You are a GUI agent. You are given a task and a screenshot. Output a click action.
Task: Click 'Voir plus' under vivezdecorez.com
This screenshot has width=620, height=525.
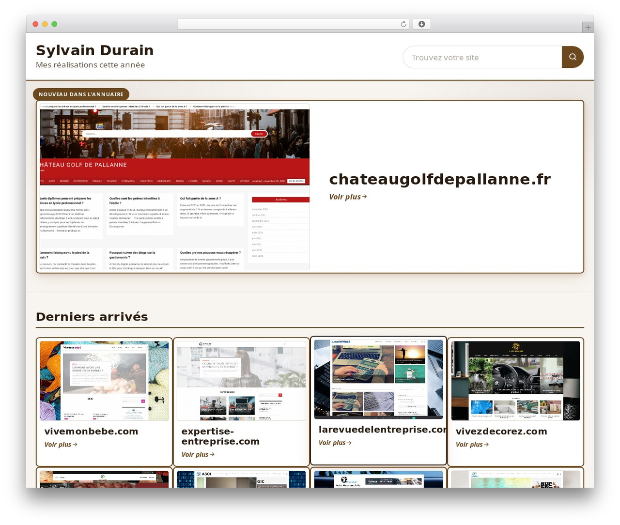click(472, 444)
